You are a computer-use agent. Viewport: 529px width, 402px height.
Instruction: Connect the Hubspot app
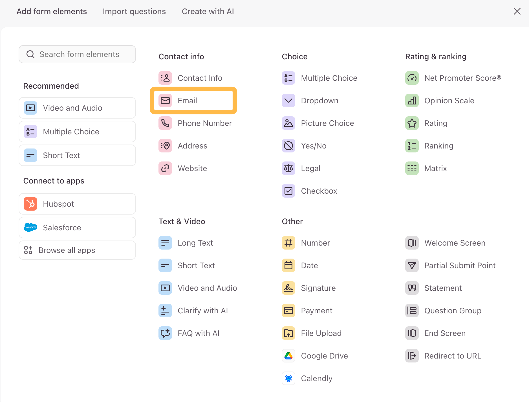(77, 204)
